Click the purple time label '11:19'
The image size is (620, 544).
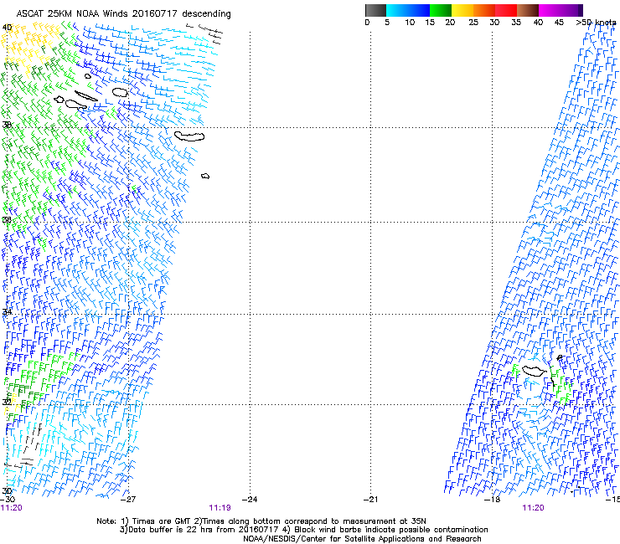220,508
